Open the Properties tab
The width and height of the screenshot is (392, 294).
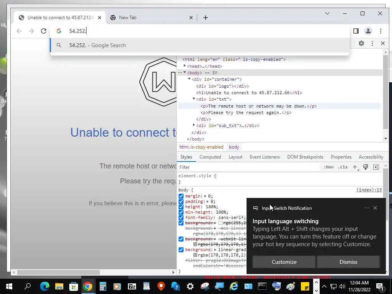click(341, 157)
